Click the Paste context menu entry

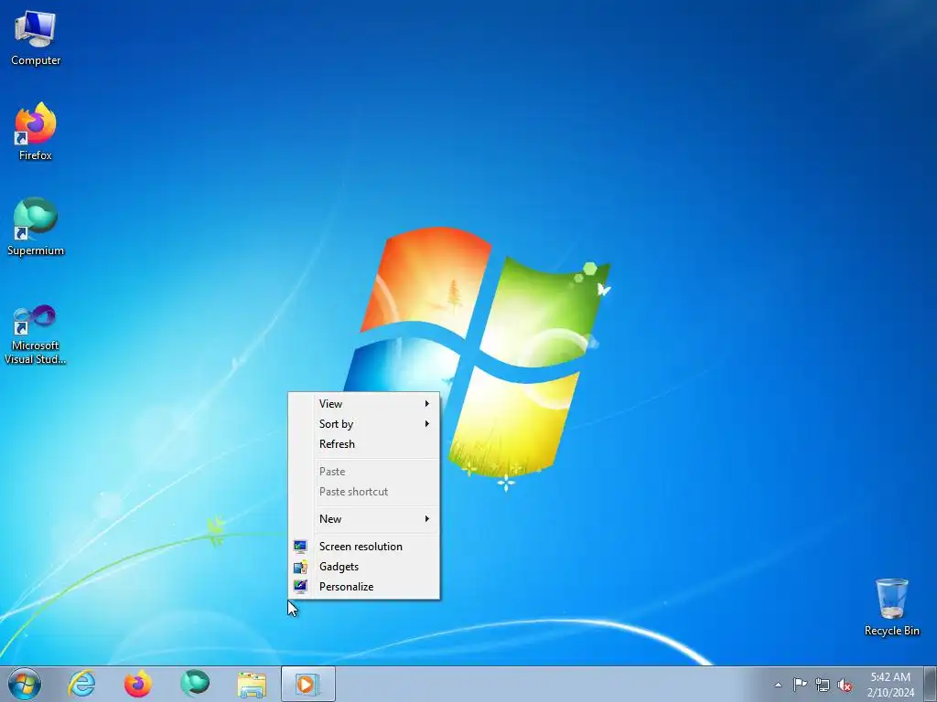click(364, 472)
